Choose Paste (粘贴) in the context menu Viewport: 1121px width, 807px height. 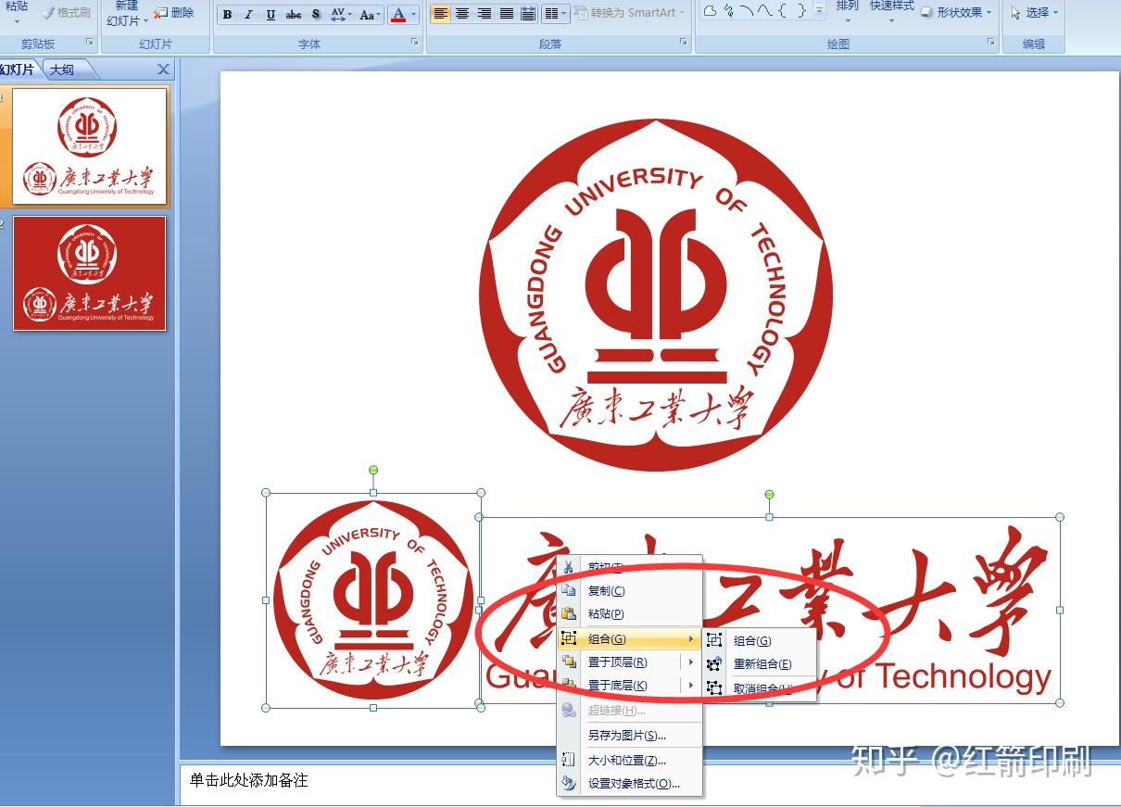click(x=628, y=614)
